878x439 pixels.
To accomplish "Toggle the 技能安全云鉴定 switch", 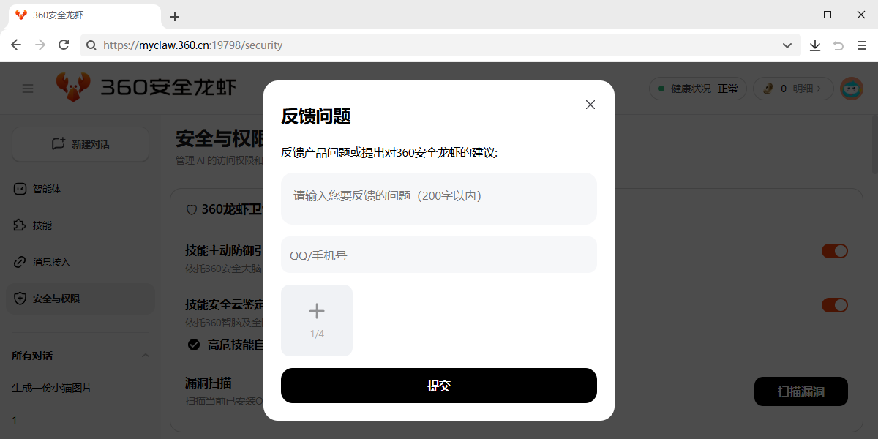I will 834,305.
